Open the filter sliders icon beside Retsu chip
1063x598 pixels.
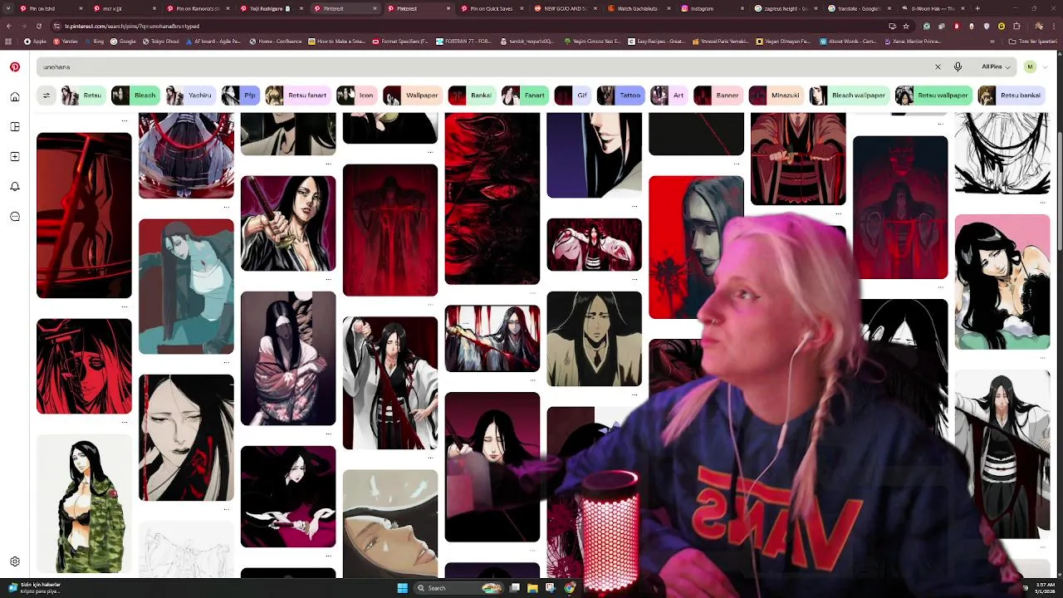click(x=47, y=96)
